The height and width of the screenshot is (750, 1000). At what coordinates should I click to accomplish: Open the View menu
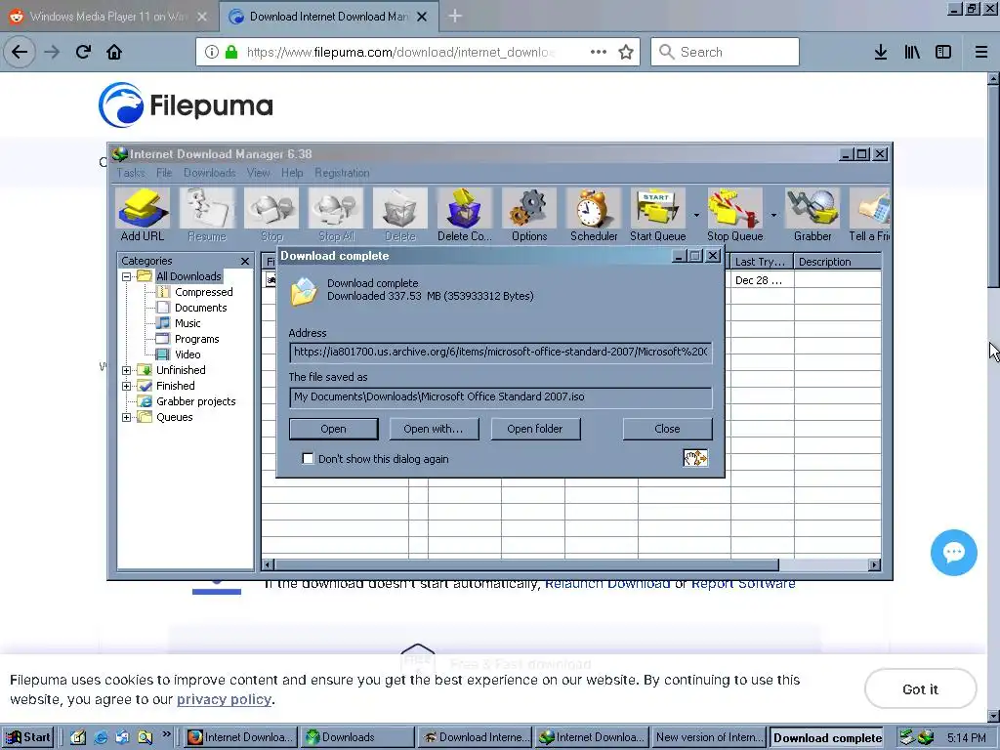click(x=258, y=173)
